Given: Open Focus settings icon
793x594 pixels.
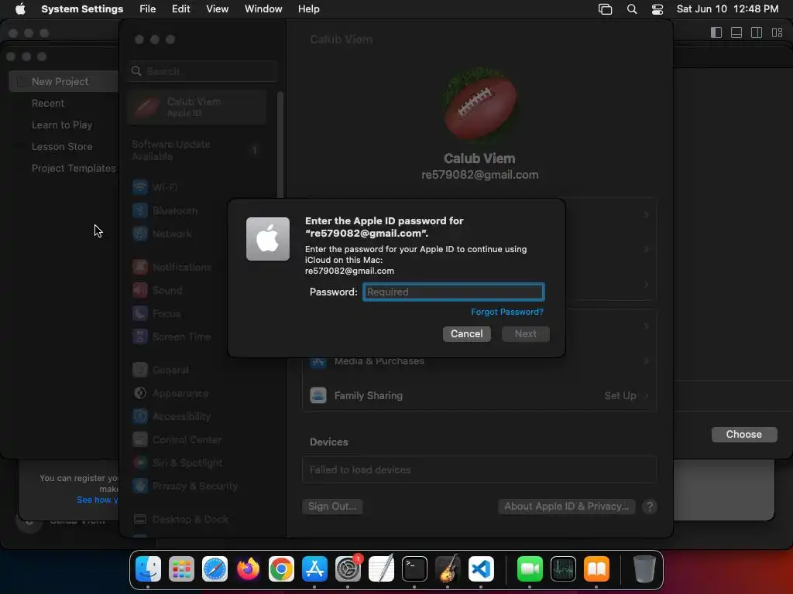Looking at the screenshot, I should click(140, 314).
